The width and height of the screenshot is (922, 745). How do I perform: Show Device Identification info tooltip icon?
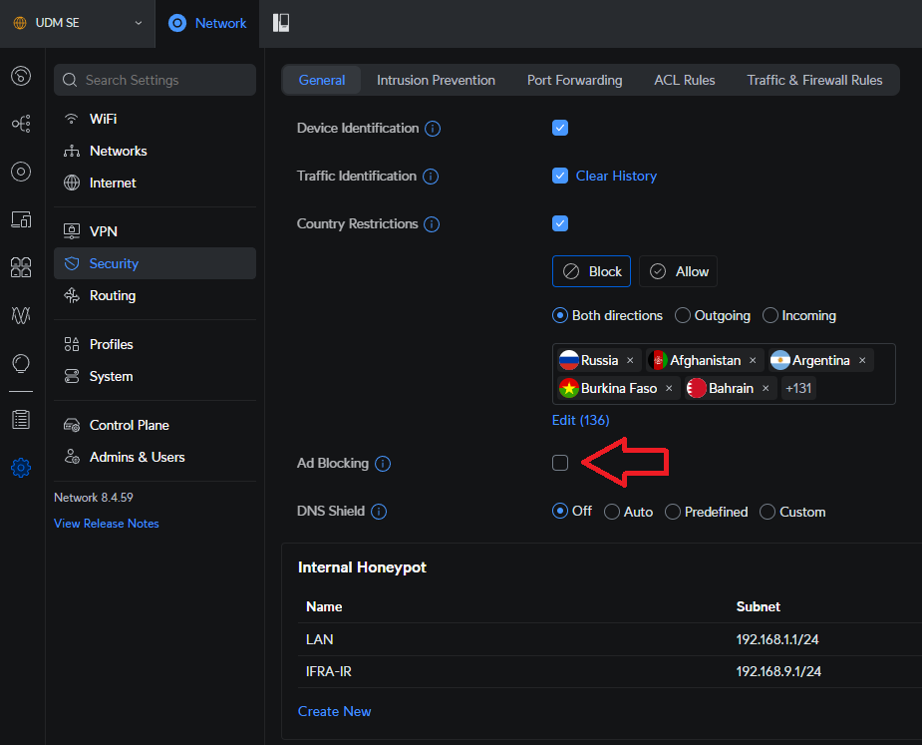[433, 129]
